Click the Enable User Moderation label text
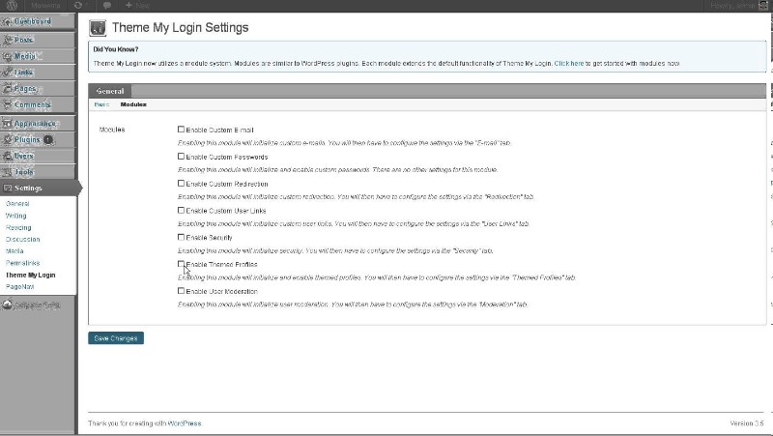Screen dimensions: 773x436 click(x=222, y=292)
